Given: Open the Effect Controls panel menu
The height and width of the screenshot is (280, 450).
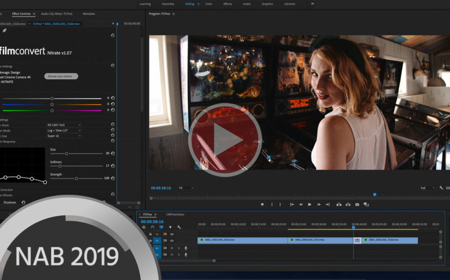Looking at the screenshot, I should point(34,14).
